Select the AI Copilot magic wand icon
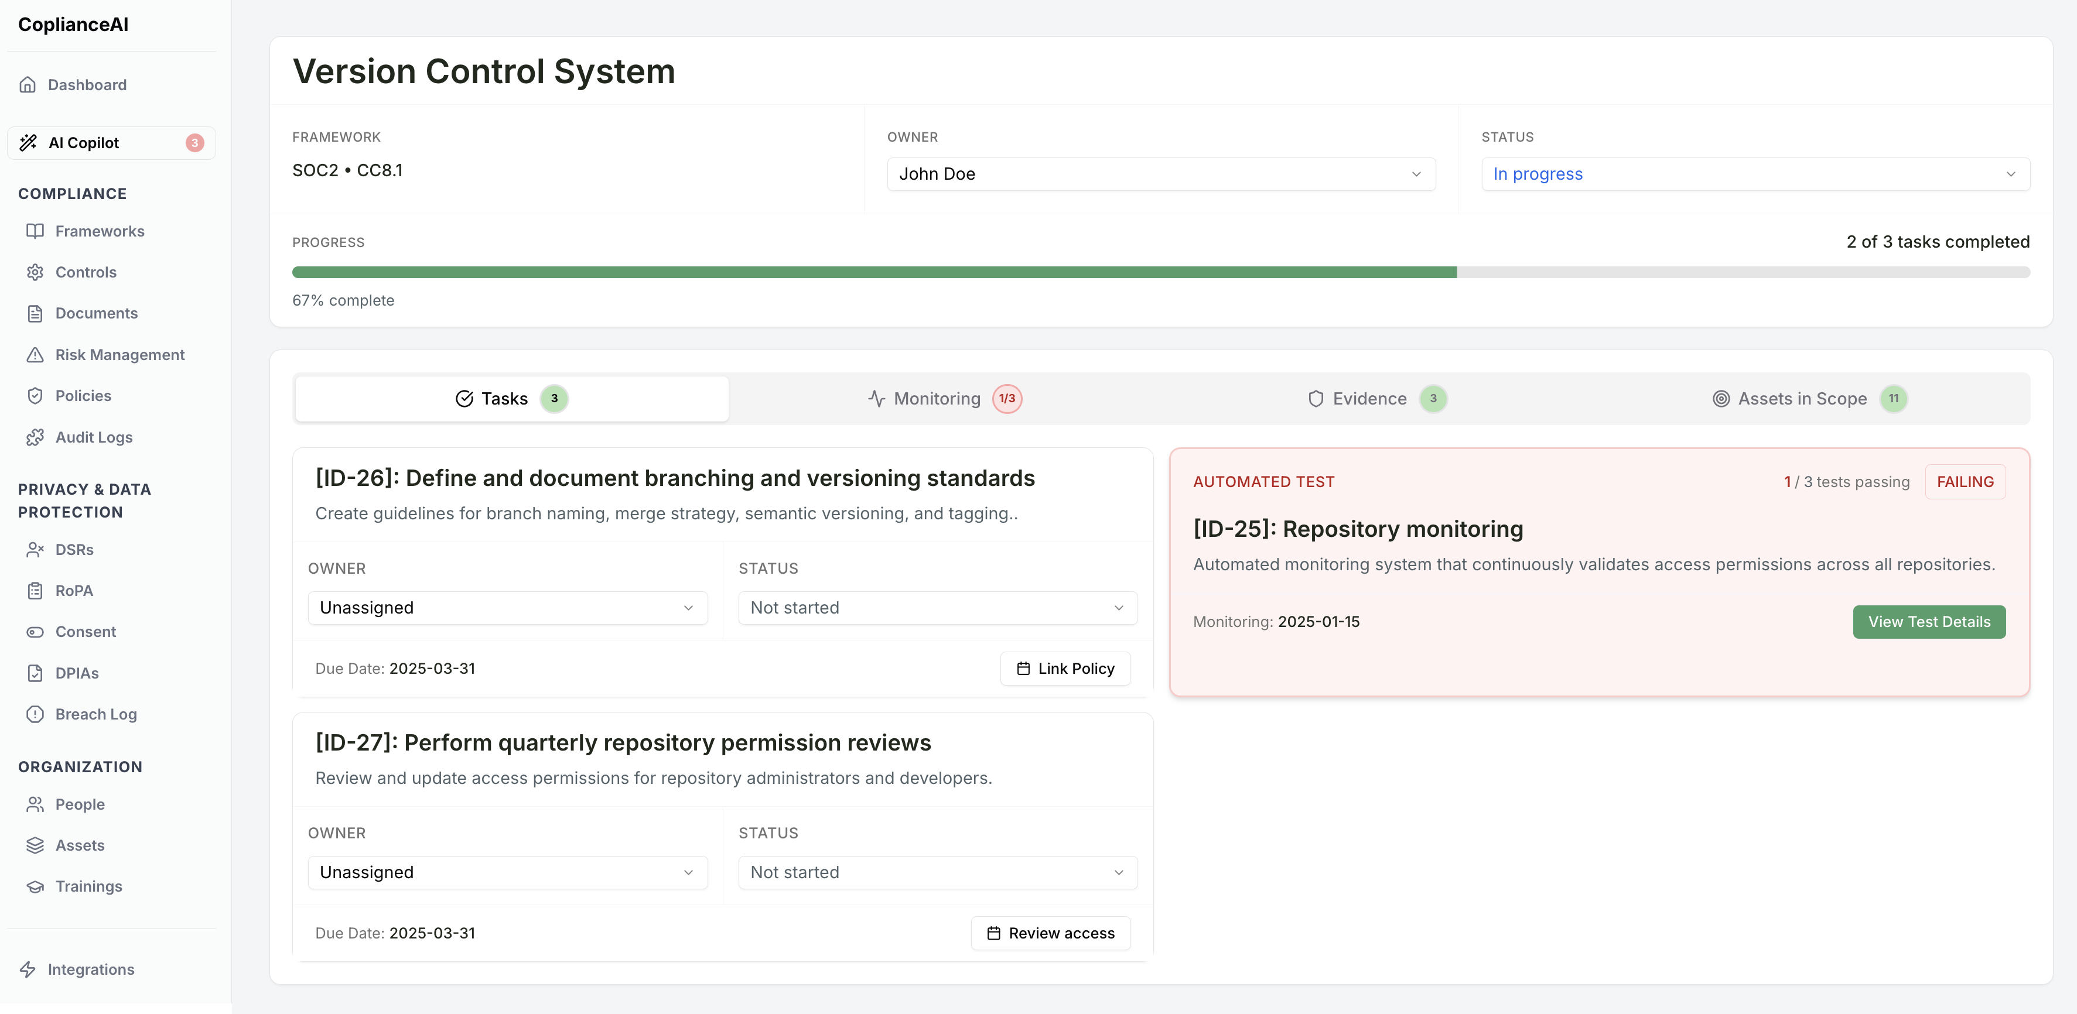This screenshot has width=2077, height=1014. click(x=29, y=143)
